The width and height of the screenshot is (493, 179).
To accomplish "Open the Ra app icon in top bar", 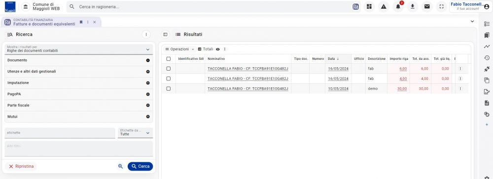I will point(356,6).
